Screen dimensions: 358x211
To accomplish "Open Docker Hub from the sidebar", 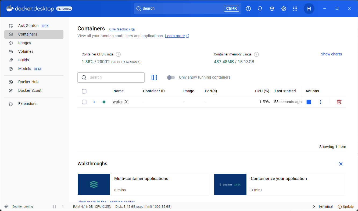I will pos(34,82).
